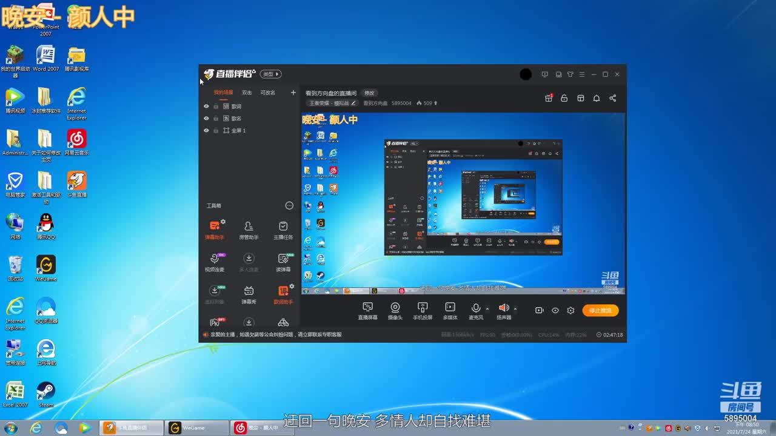The image size is (776, 436).
Task: Open 网易云音乐 desktop shortcut
Action: 76,142
